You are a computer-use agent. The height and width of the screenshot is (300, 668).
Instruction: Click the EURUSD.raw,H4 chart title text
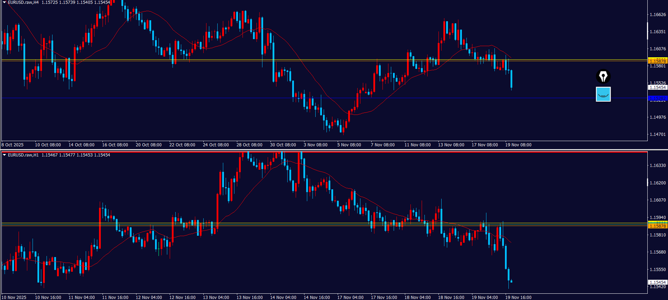click(x=23, y=2)
